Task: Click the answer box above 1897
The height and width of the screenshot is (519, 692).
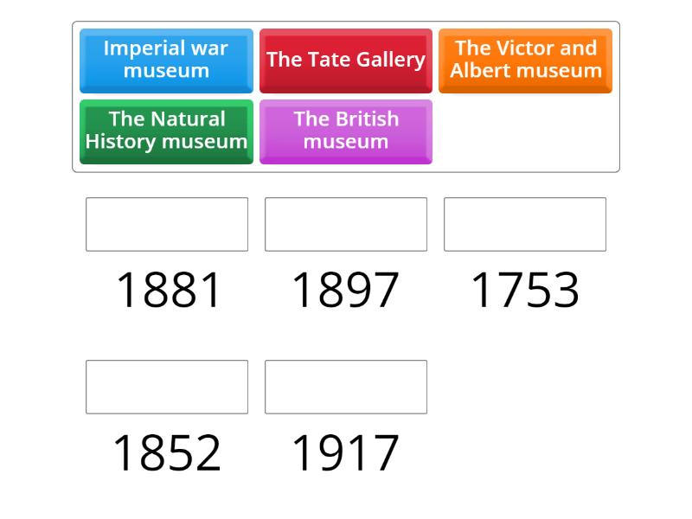Action: 346,224
